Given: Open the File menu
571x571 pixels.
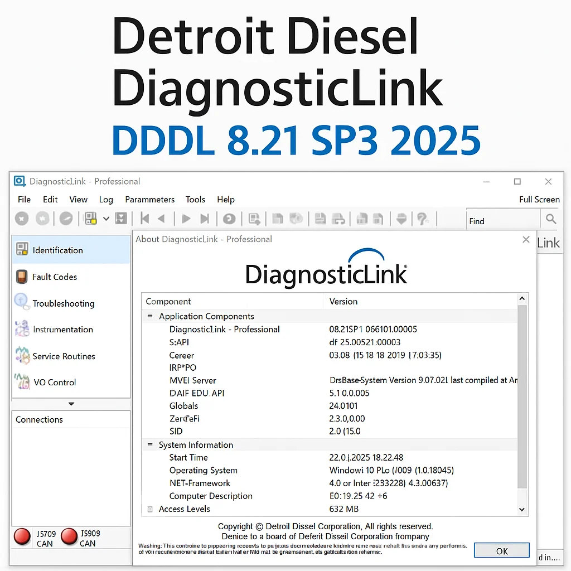Looking at the screenshot, I should click(24, 200).
